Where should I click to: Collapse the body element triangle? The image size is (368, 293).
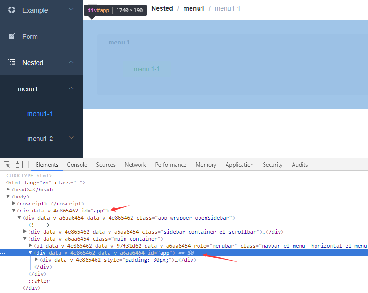(8, 197)
